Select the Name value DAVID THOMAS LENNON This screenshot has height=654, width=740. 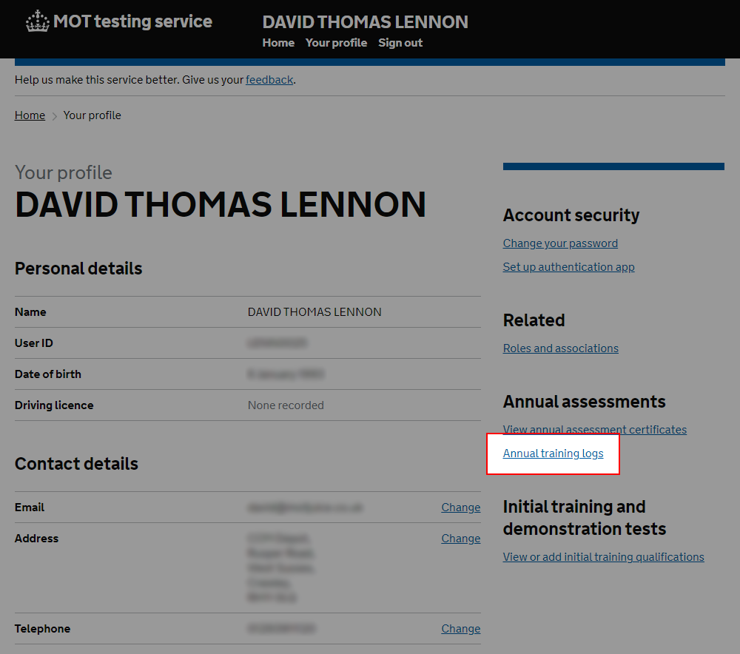coord(314,312)
